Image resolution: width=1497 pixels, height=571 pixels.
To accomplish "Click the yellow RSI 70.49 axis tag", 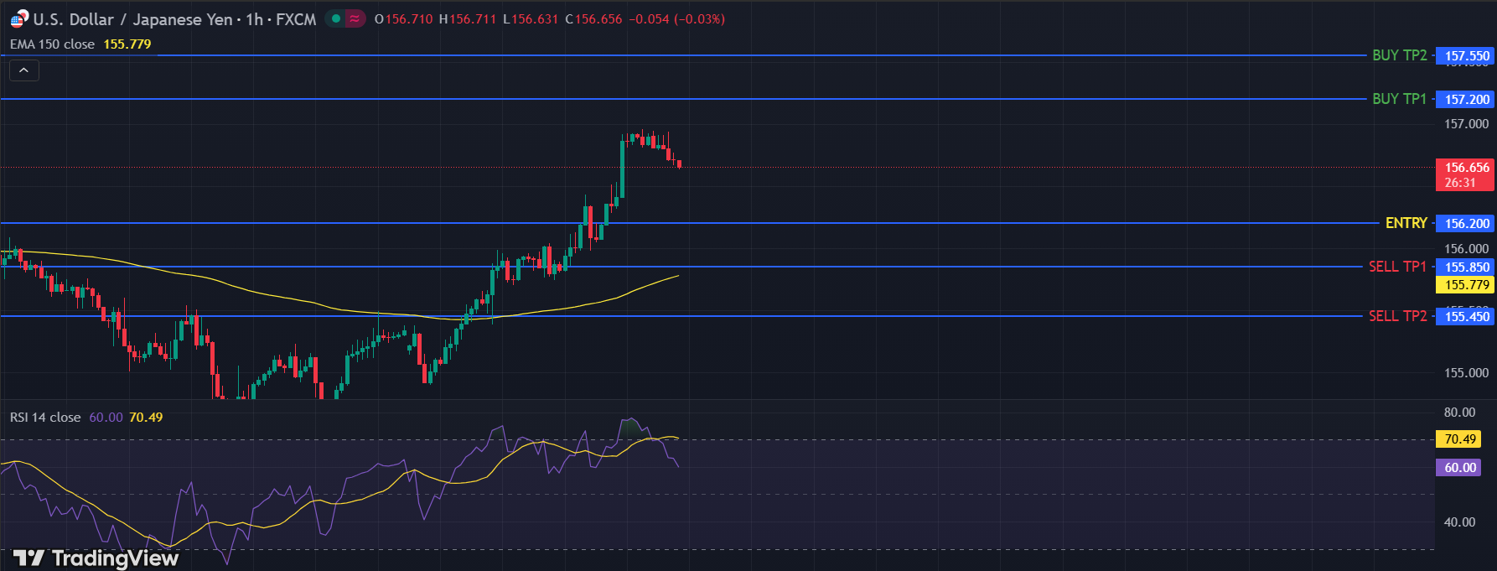I will (x=1459, y=439).
